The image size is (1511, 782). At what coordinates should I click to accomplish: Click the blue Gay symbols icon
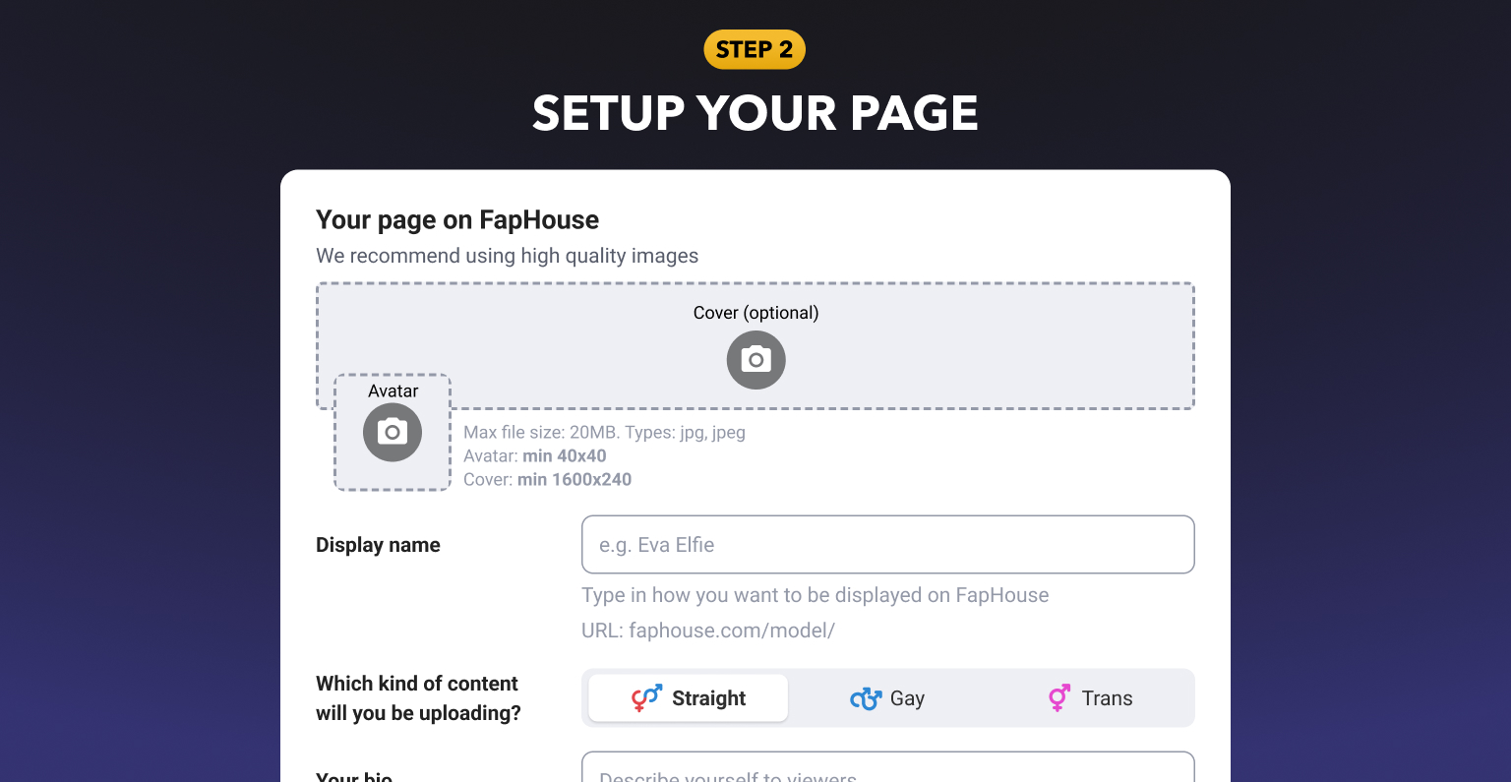[x=866, y=698]
